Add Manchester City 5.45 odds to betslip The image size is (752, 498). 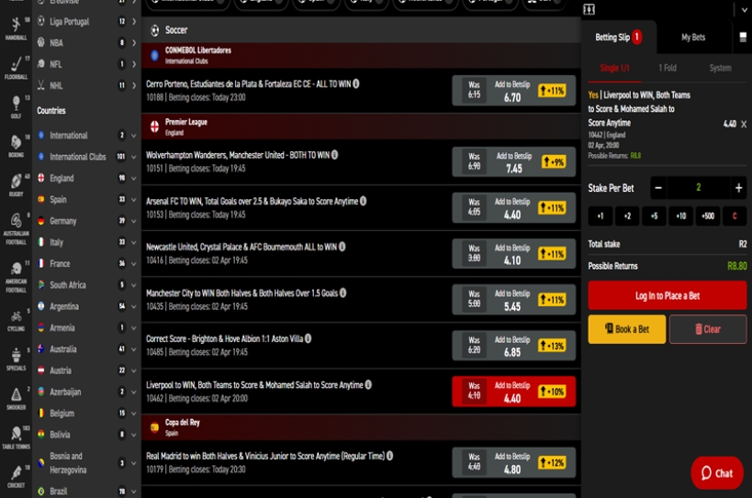[x=513, y=299]
